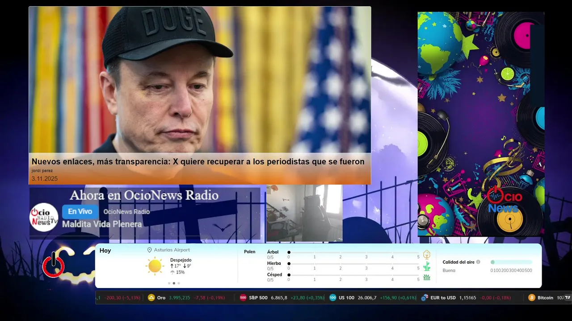The height and width of the screenshot is (321, 572).
Task: Click the colorful vinyl records artwork panel
Action: [481, 124]
